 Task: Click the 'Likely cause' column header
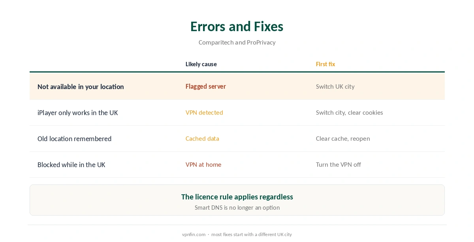(201, 64)
